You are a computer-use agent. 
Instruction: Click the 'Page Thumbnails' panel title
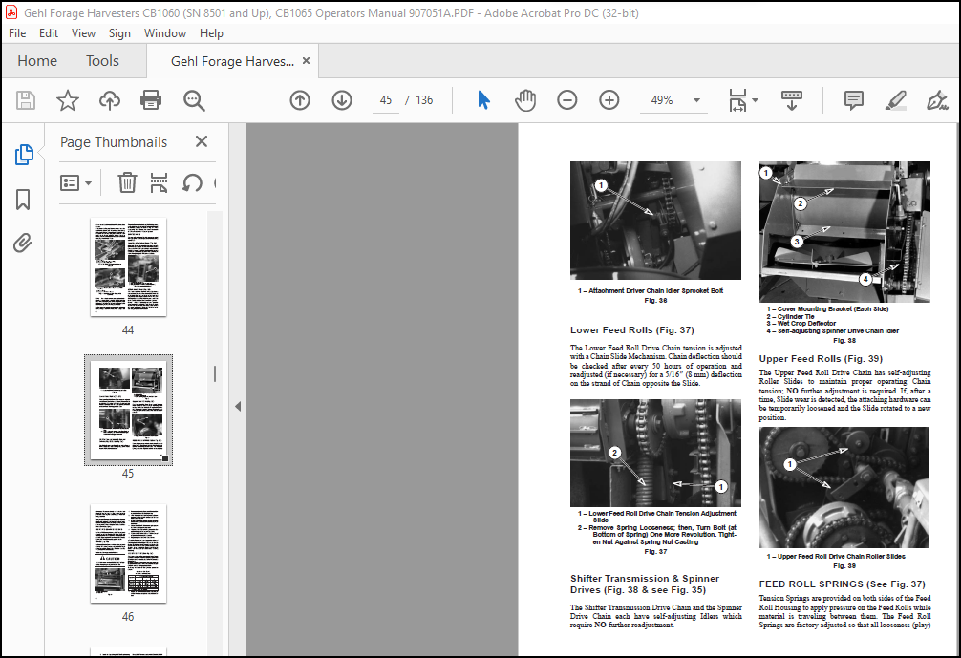[114, 142]
